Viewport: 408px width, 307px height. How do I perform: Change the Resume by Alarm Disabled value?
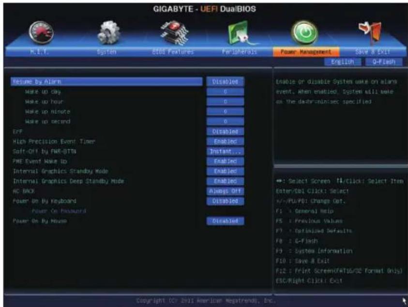point(225,81)
